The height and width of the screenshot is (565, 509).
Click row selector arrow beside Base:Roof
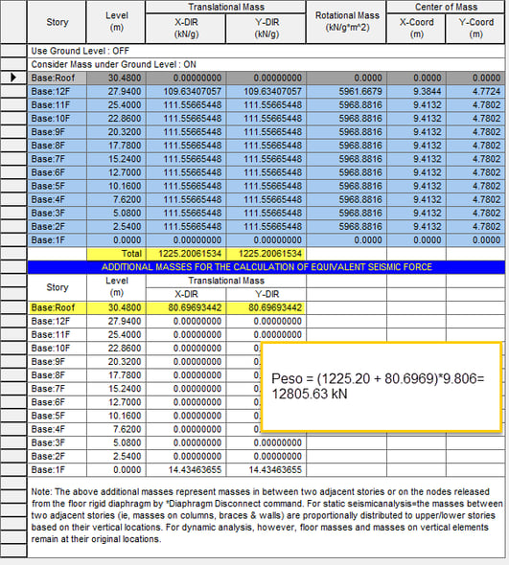(13, 78)
